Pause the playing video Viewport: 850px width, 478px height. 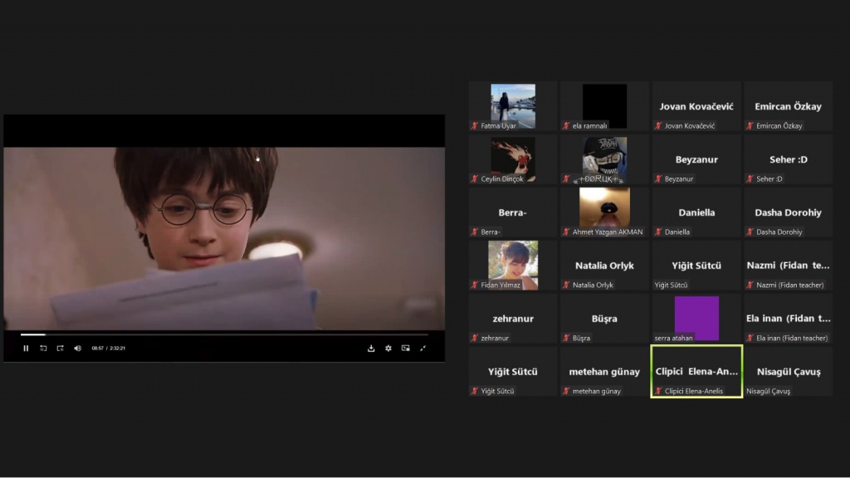[26, 349]
